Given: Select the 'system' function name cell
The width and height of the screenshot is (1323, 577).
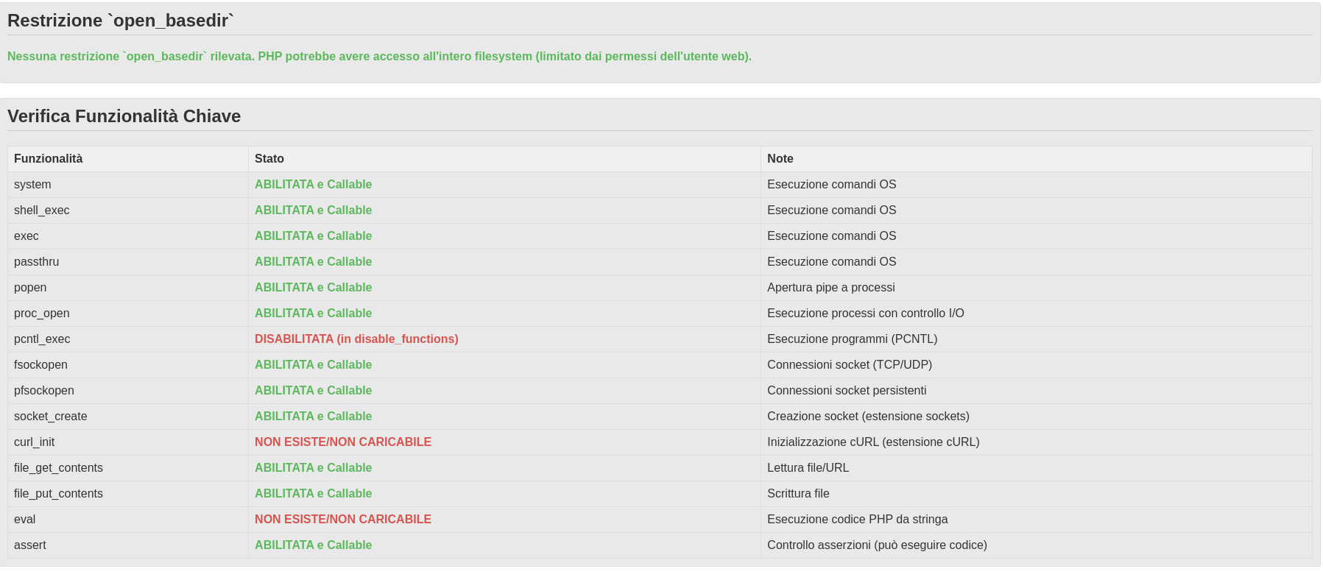Looking at the screenshot, I should 32,185.
